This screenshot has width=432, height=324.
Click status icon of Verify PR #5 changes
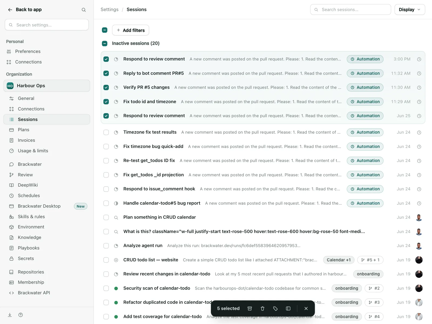click(x=116, y=87)
